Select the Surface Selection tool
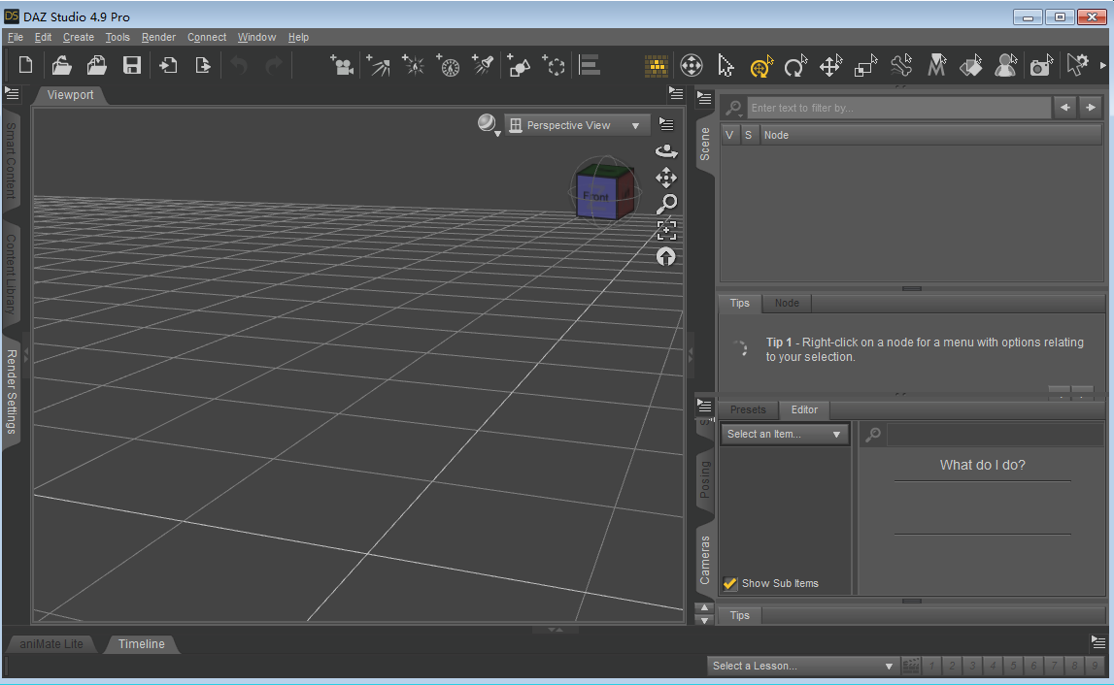The image size is (1114, 685). pos(970,66)
